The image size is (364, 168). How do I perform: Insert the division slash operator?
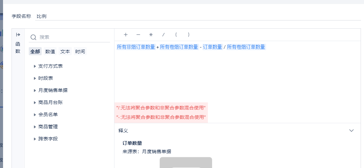click(164, 35)
